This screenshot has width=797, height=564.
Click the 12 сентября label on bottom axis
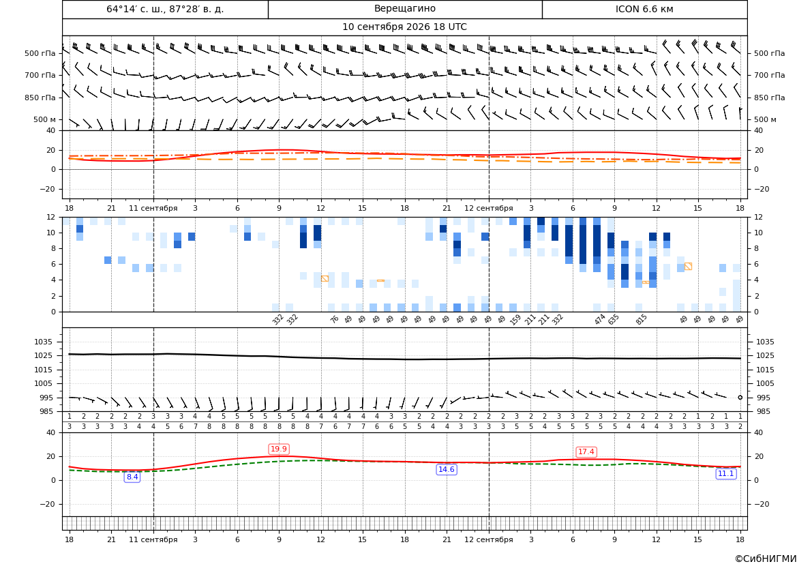click(488, 539)
